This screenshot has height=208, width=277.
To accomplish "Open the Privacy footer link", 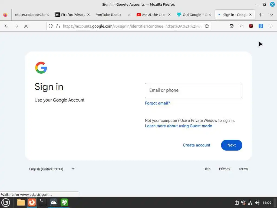I will point(224,169).
